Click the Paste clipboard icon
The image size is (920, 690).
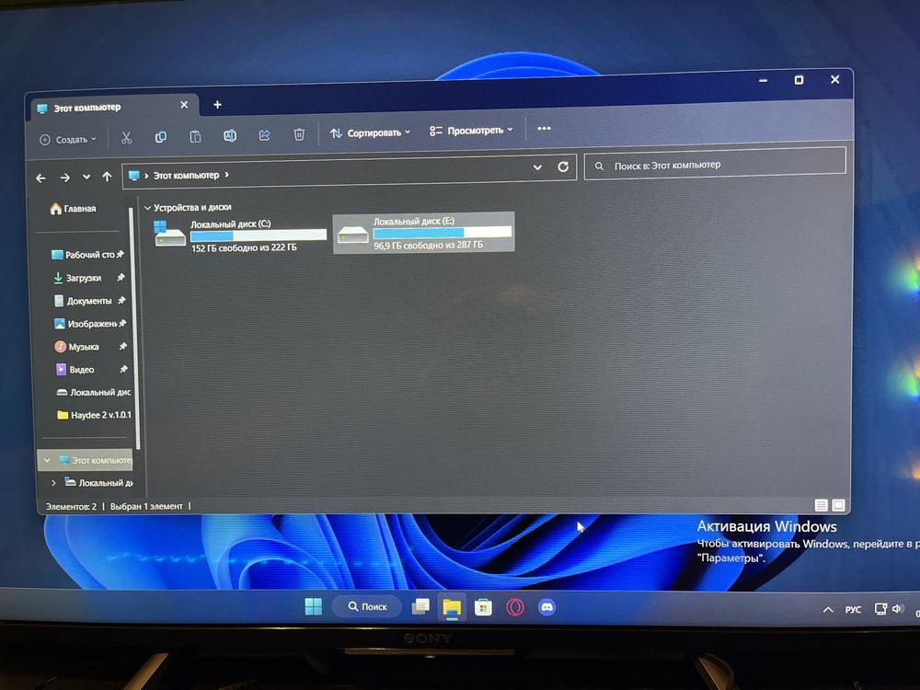click(195, 137)
